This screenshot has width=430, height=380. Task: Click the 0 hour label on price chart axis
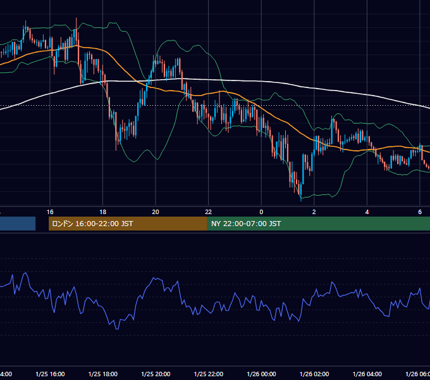[261, 212]
